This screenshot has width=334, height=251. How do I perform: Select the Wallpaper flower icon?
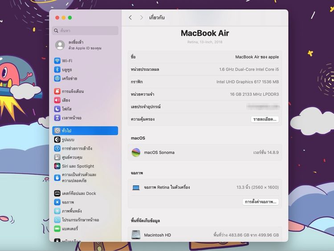[x=57, y=211]
